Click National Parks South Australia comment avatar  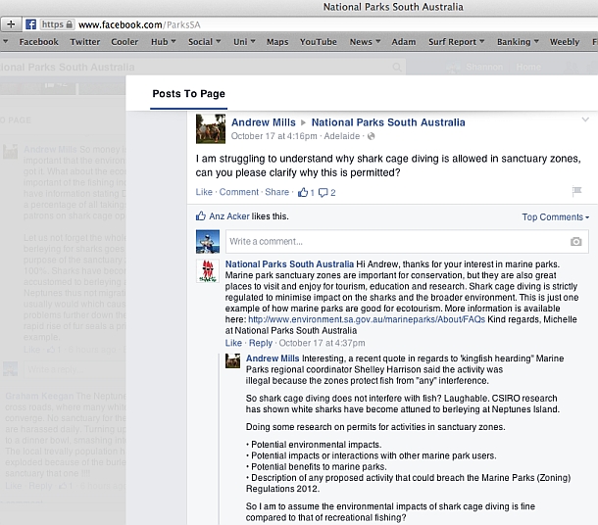[208, 271]
